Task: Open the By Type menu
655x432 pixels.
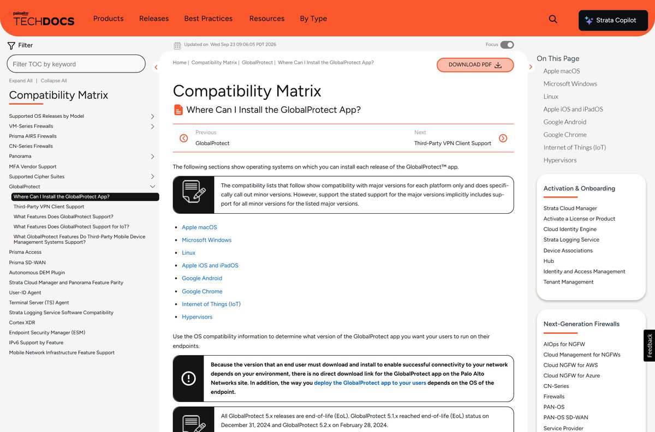Action: pyautogui.click(x=313, y=19)
